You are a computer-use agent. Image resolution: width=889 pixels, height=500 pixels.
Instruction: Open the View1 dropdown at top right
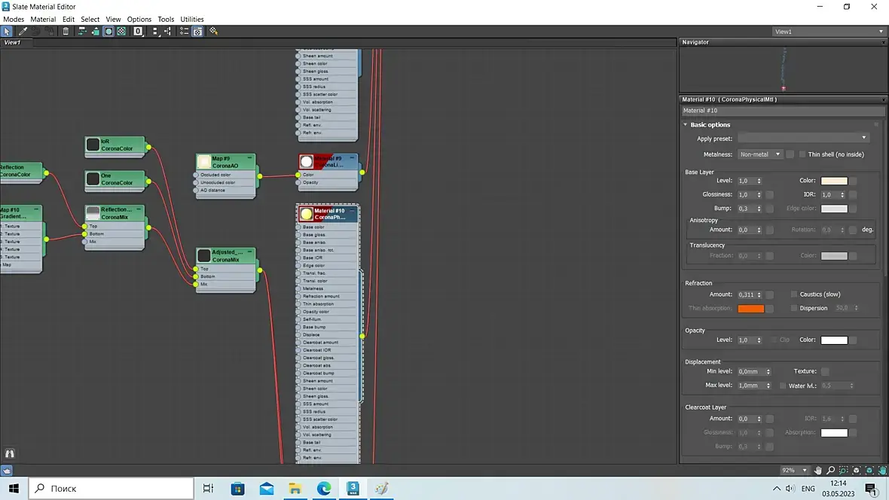click(828, 32)
